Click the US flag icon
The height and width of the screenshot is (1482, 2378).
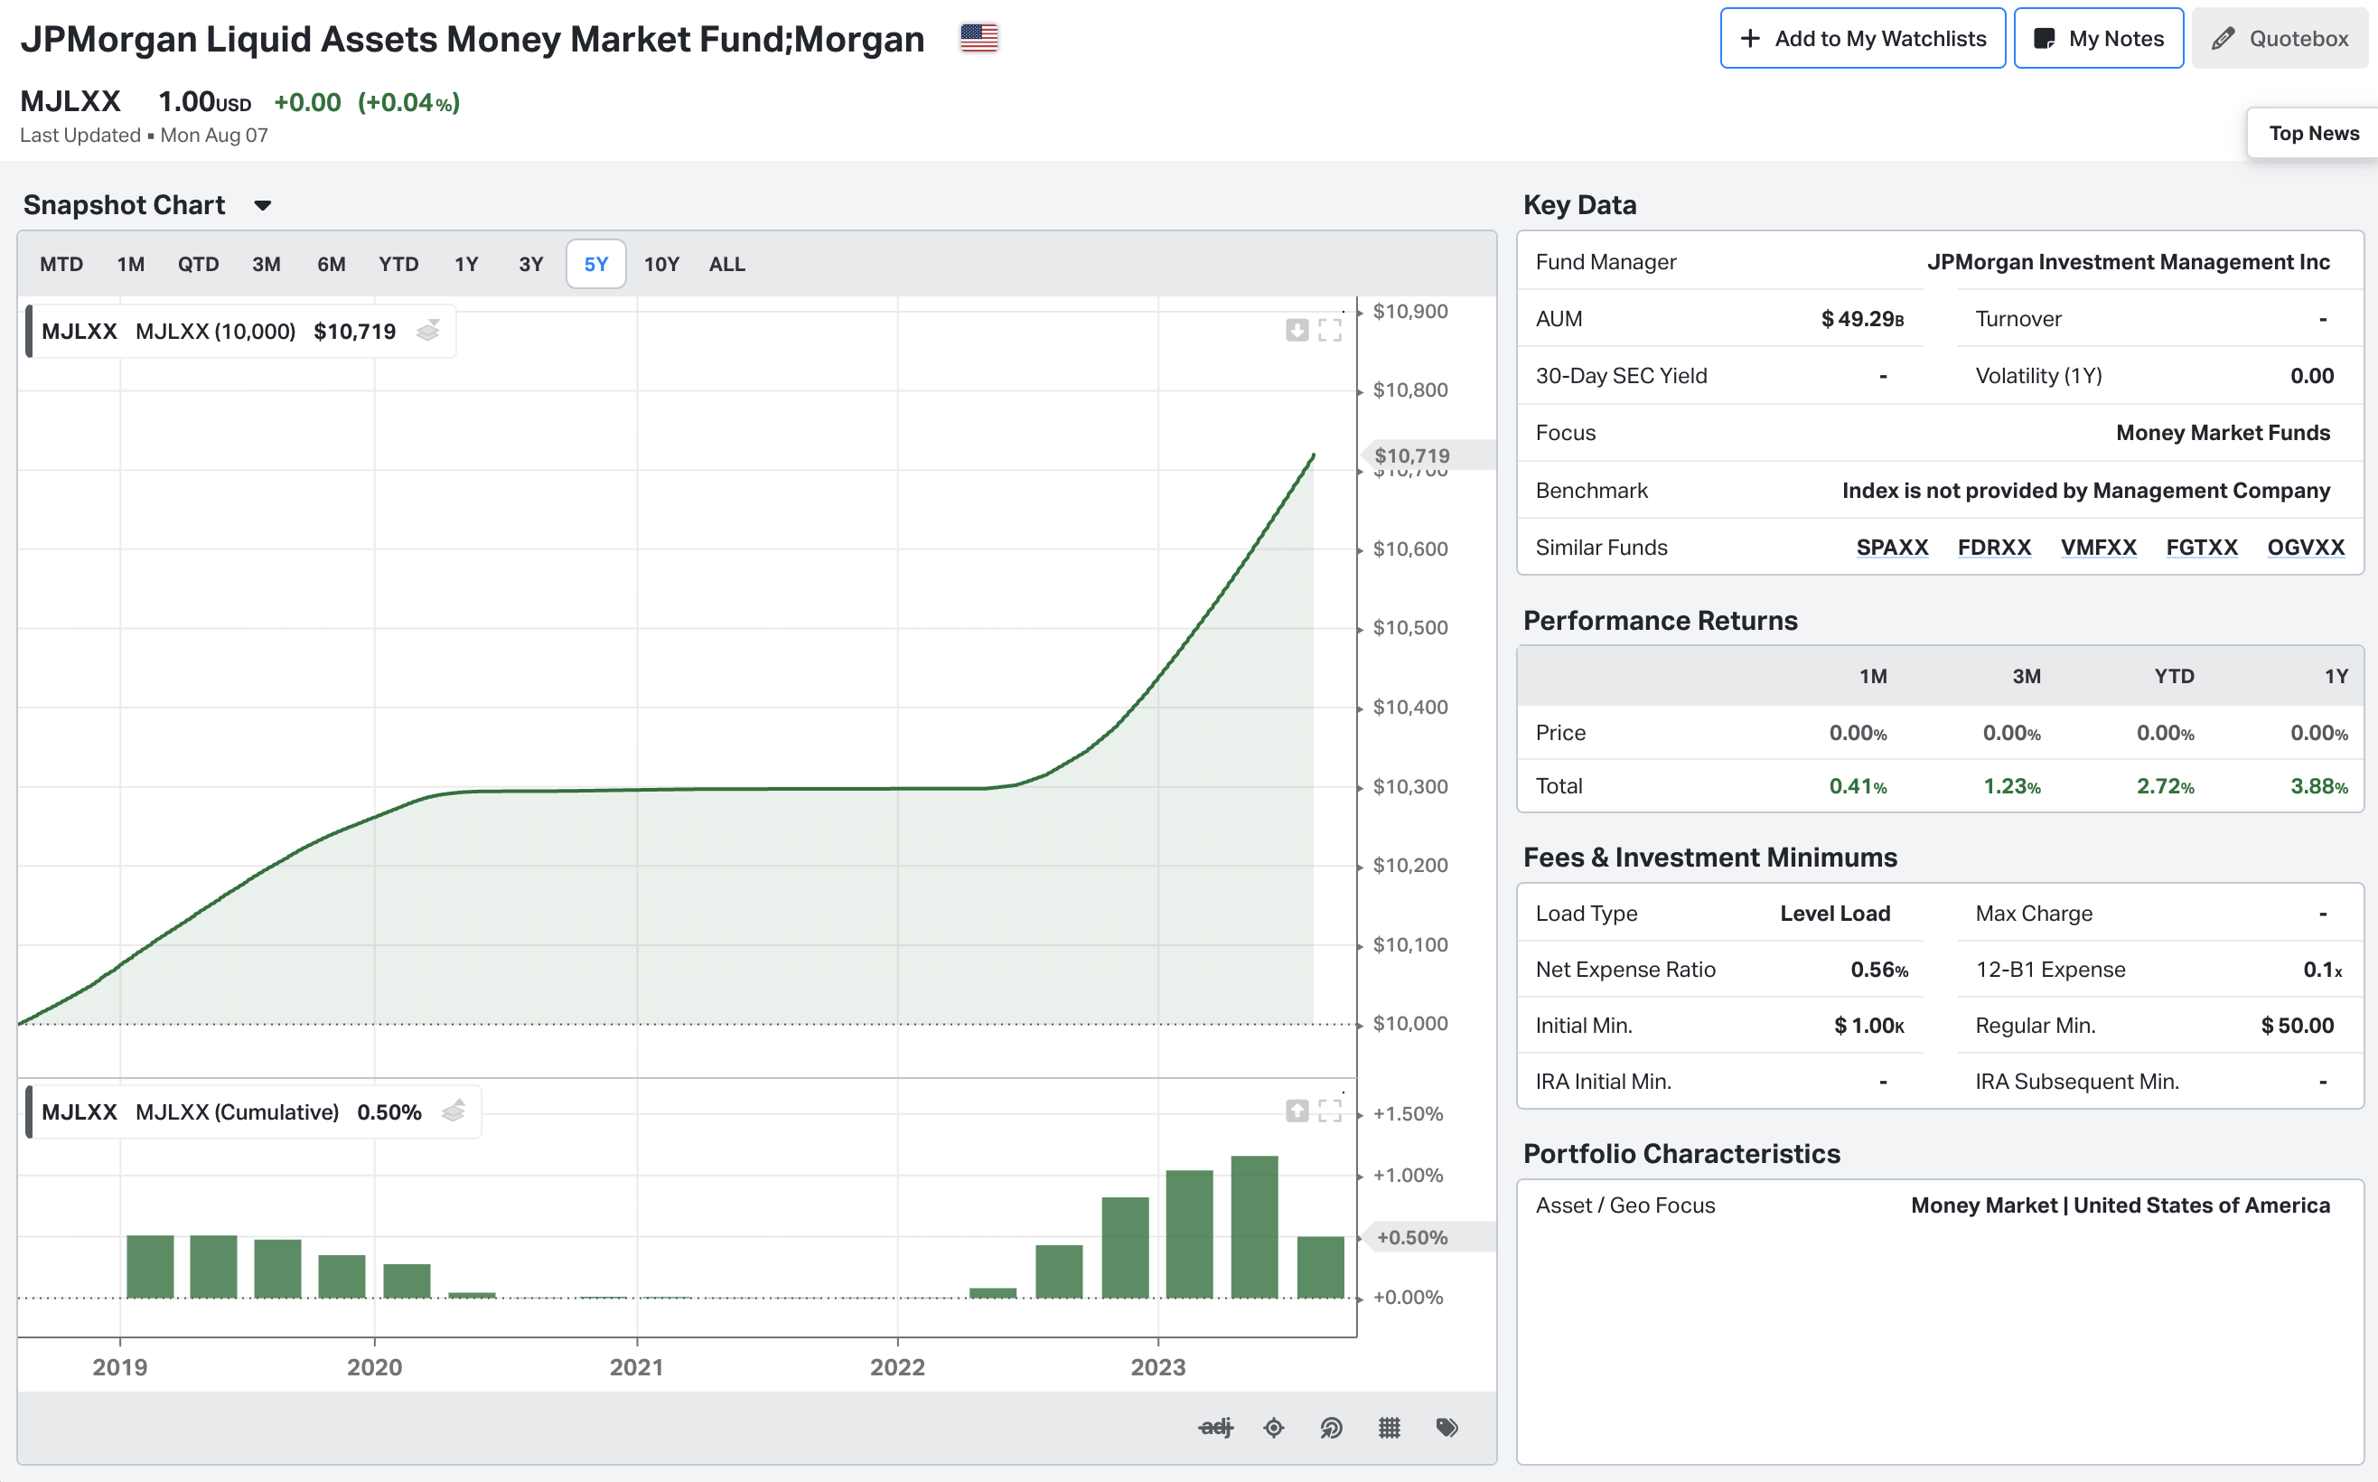coord(978,38)
